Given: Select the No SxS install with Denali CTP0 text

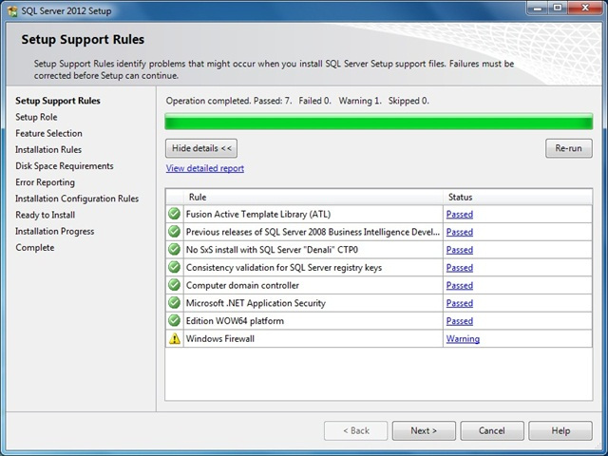Looking at the screenshot, I should click(x=272, y=250).
